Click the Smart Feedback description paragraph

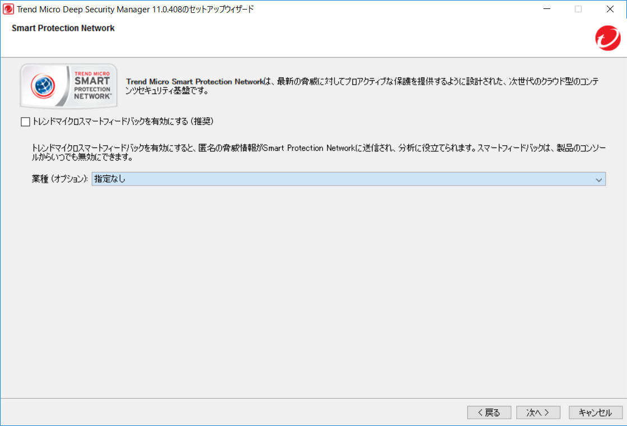(319, 152)
